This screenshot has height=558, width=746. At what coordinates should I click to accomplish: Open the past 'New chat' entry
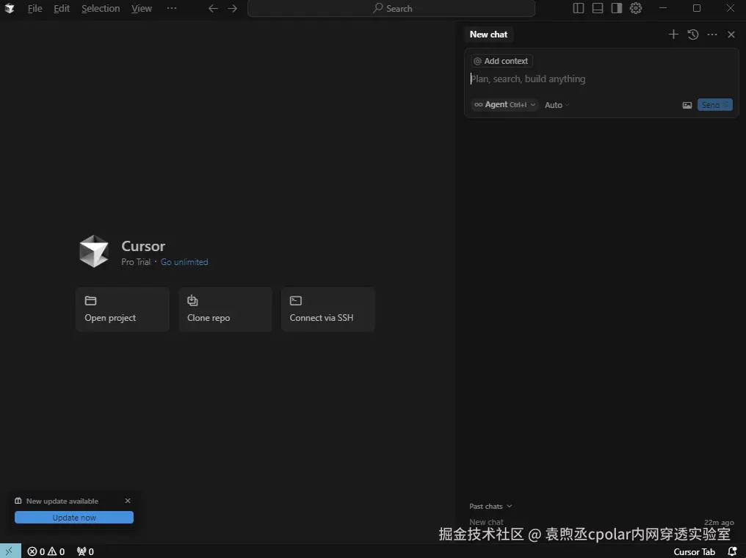click(x=601, y=522)
